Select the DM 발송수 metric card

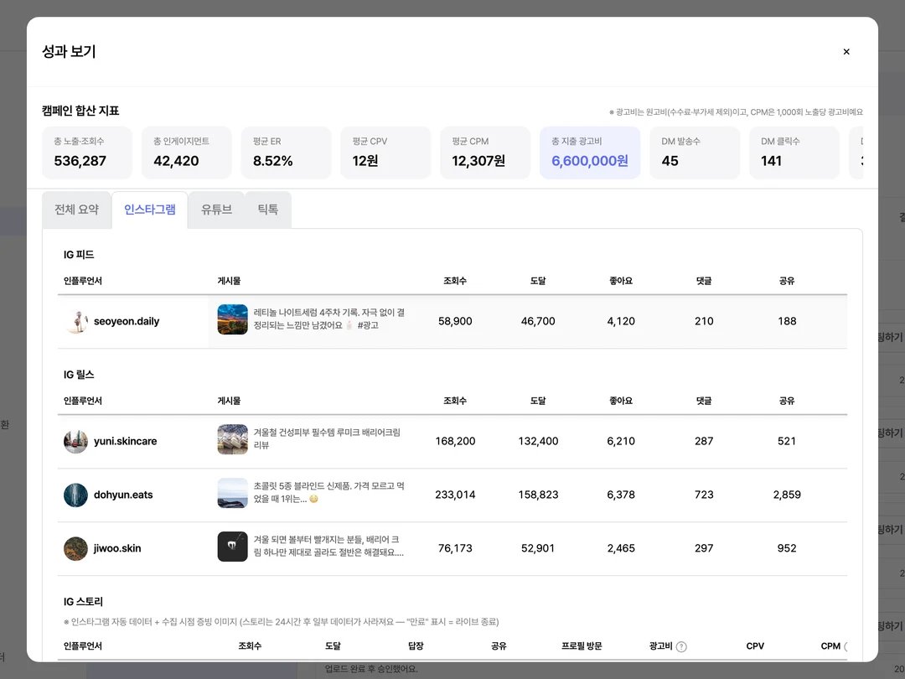tap(695, 153)
